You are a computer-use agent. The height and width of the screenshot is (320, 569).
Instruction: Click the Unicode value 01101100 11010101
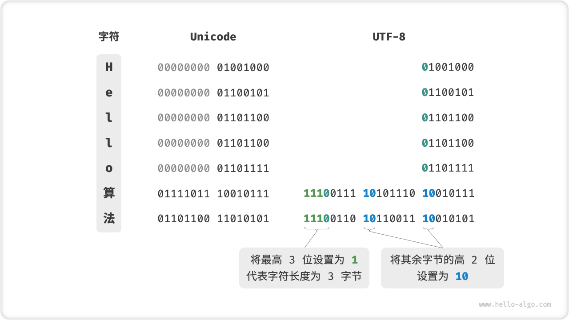[x=213, y=219]
